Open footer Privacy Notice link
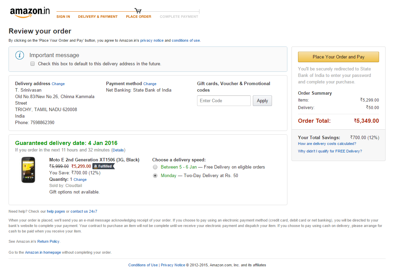402x280 pixels. coord(173,265)
